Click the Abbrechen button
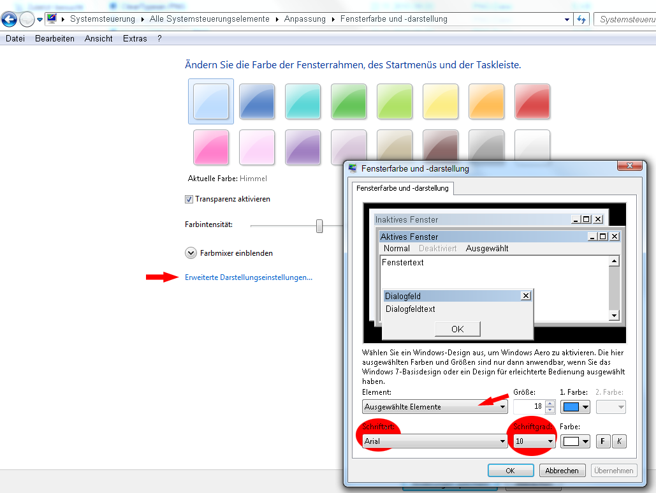This screenshot has height=493, width=656. pos(562,471)
